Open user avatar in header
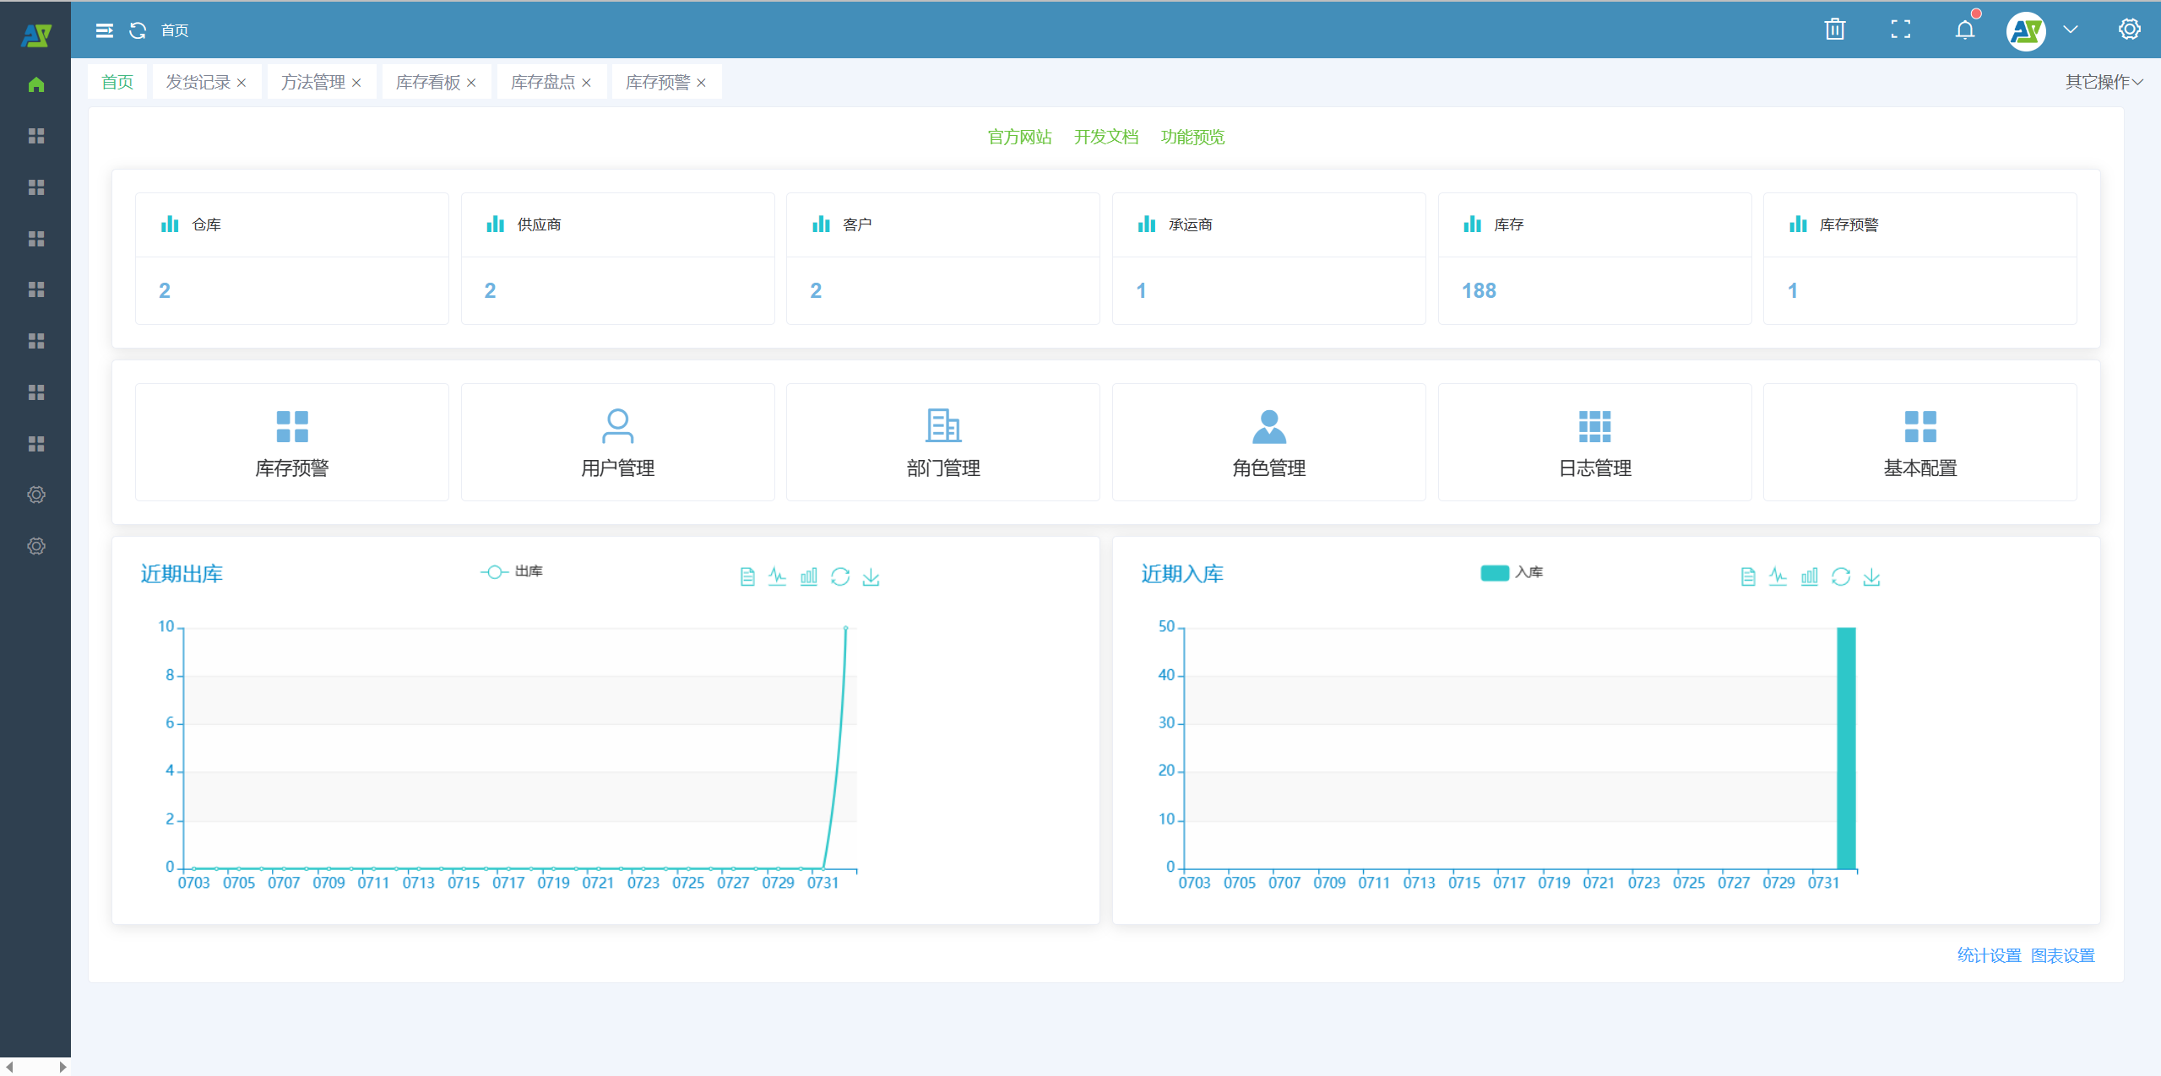The height and width of the screenshot is (1076, 2161). pyautogui.click(x=2026, y=31)
